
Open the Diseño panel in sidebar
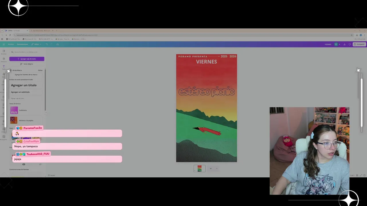(4, 52)
